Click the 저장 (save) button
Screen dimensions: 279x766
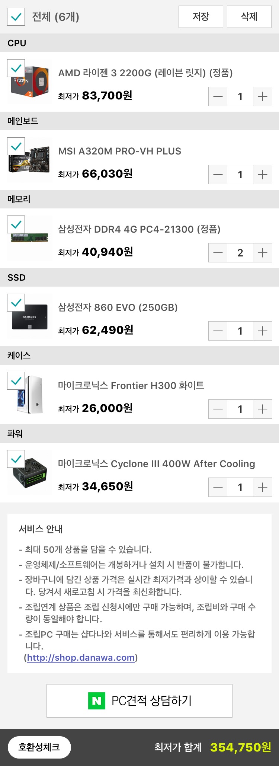click(201, 17)
